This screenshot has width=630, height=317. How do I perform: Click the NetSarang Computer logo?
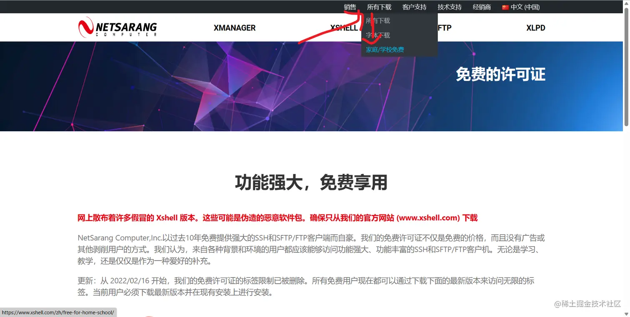coord(117,27)
